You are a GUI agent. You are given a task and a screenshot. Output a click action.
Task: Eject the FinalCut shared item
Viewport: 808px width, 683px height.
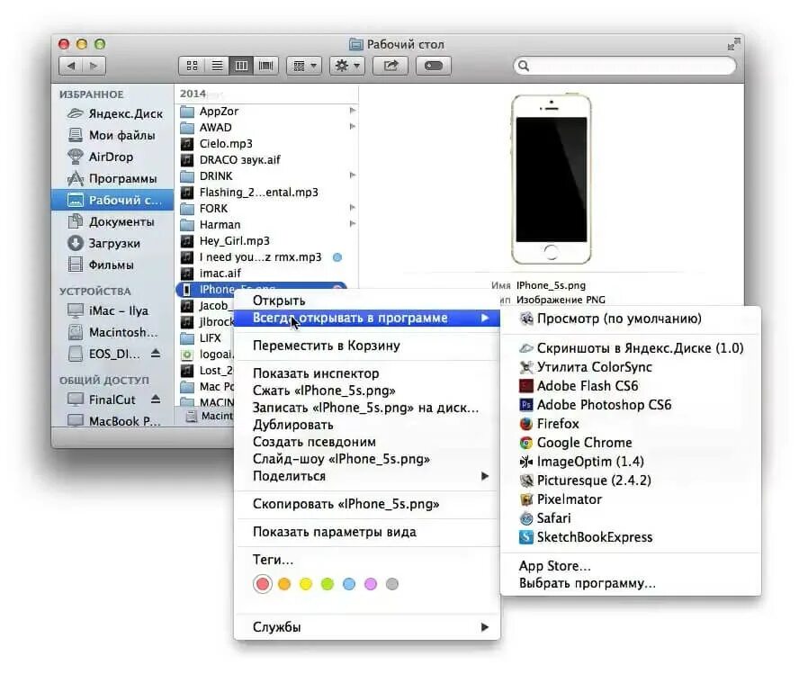point(156,400)
